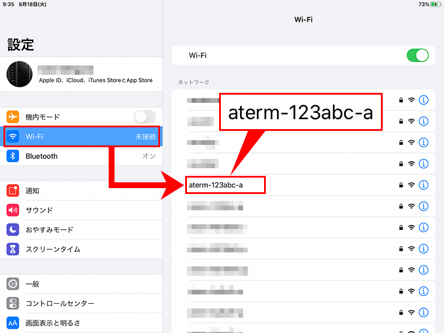Select Wi-Fi in settings sidebar
Viewport: 444px width, 333px height.
[82, 137]
